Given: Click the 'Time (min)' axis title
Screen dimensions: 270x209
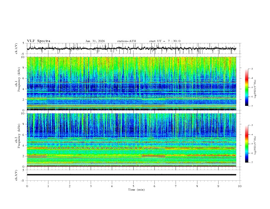Looking at the screenshot, I should (136, 190).
